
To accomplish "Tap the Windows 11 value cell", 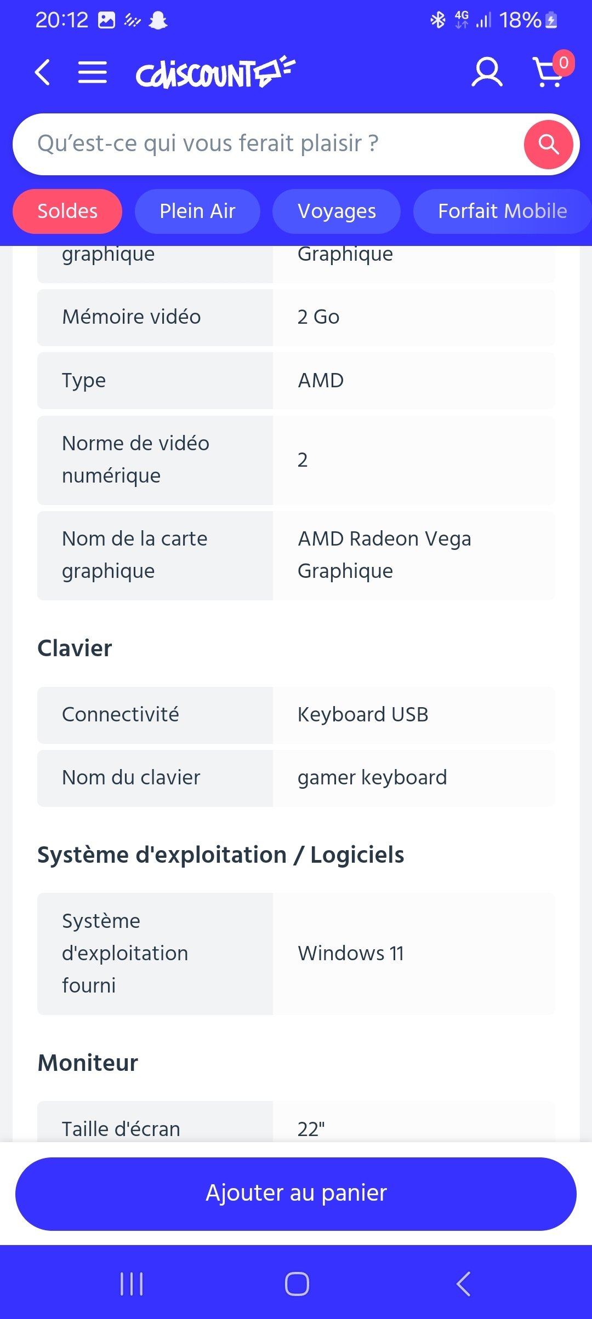I will tap(414, 954).
